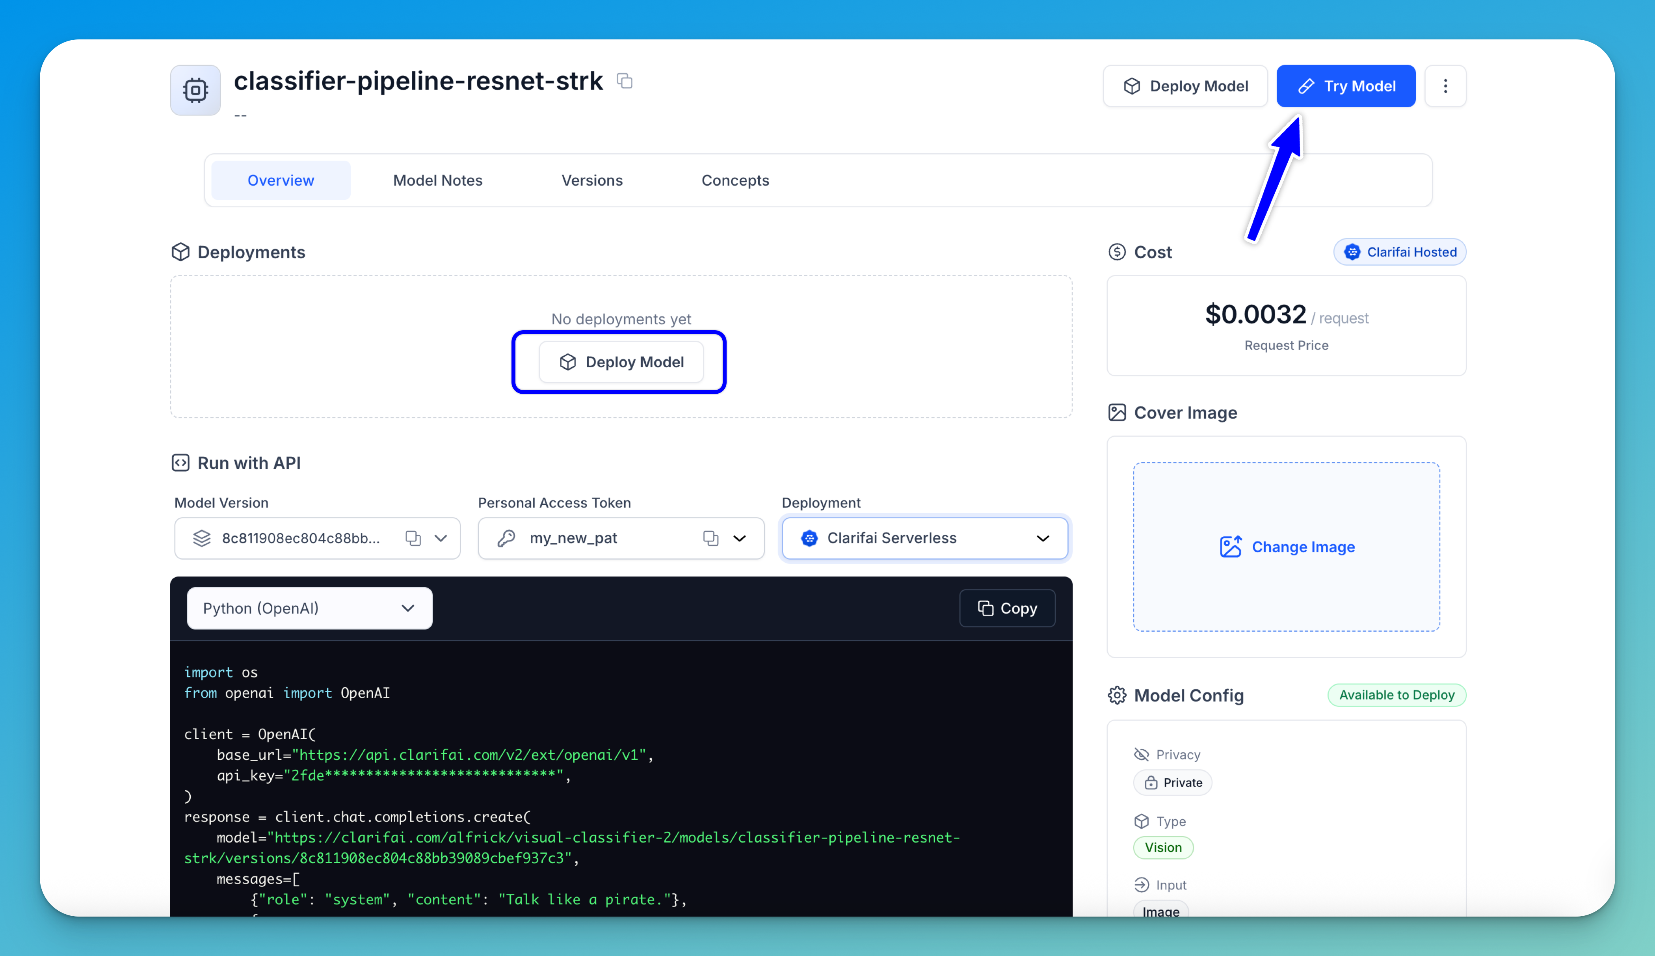This screenshot has width=1655, height=956.
Task: Copy the model version ID icon
Action: (x=413, y=538)
